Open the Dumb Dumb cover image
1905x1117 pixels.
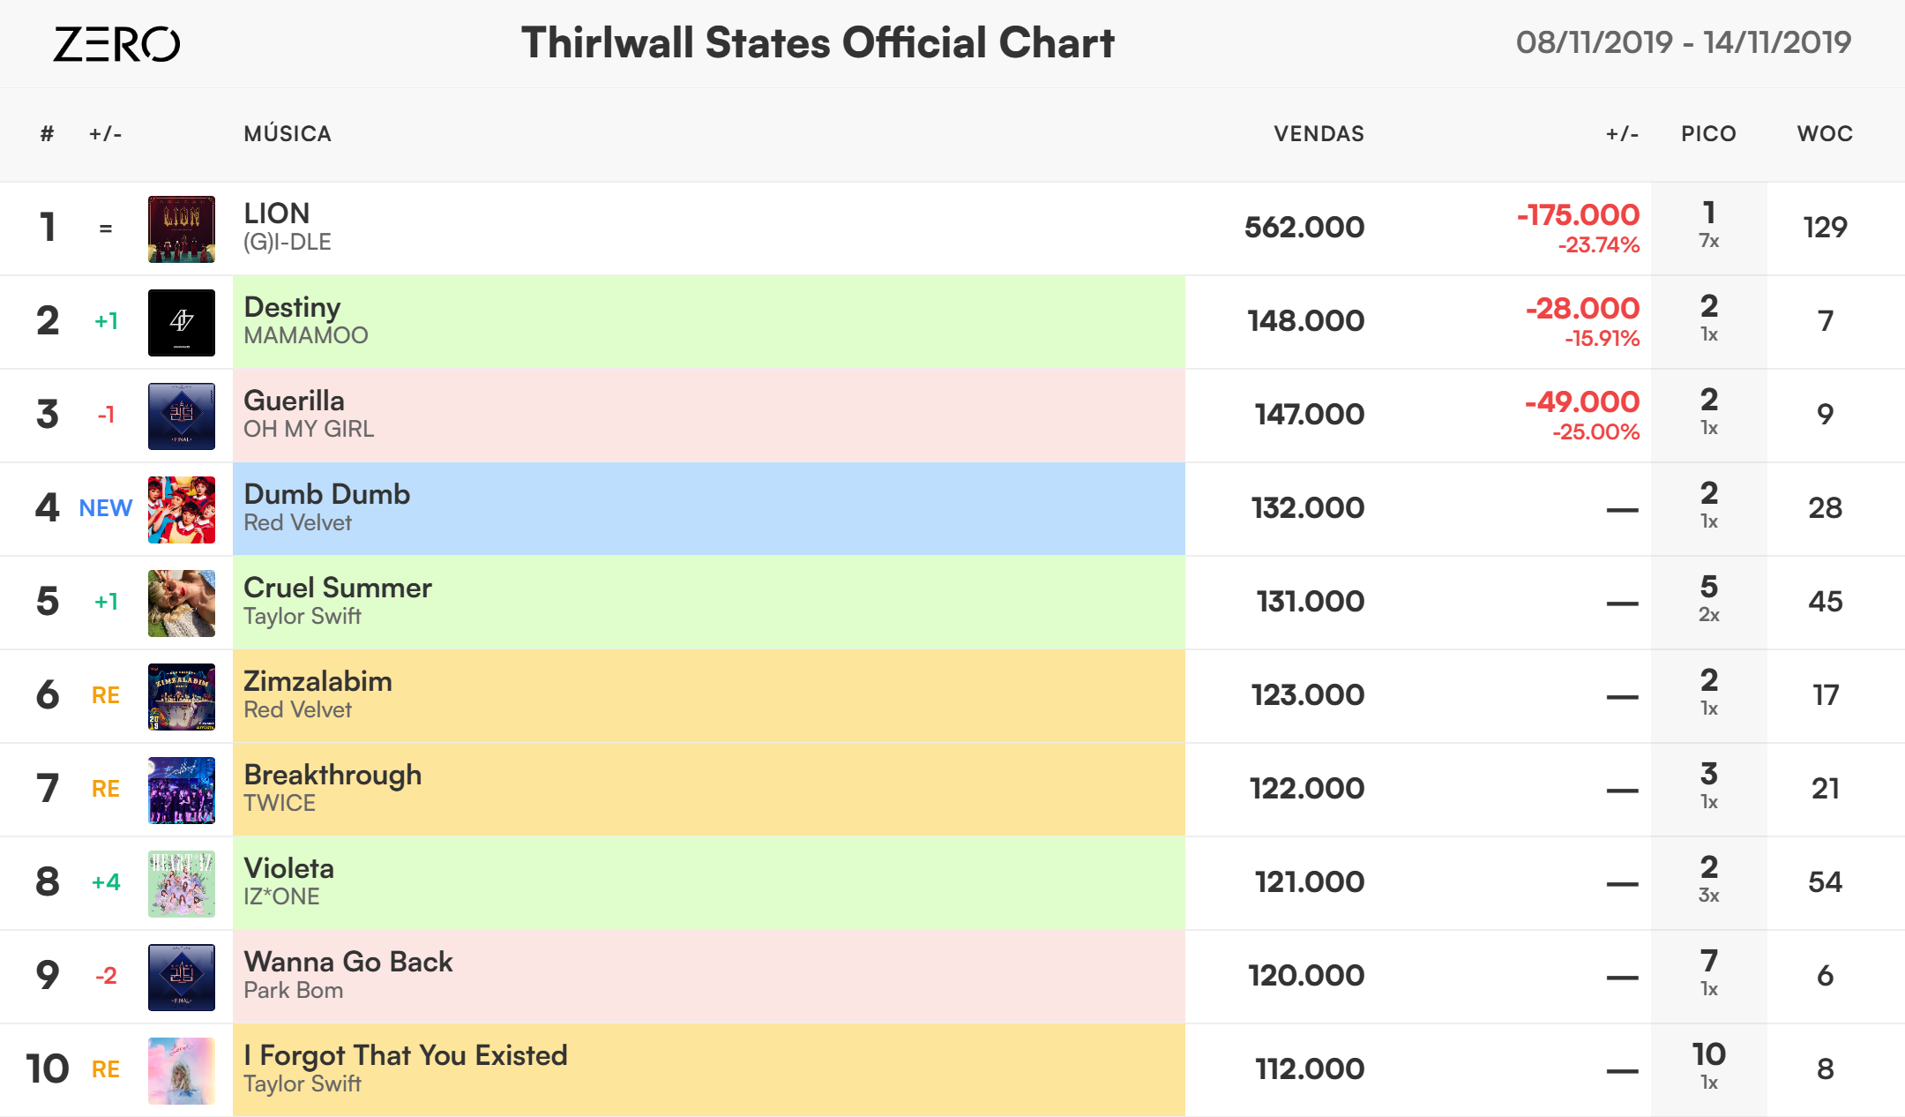(x=182, y=510)
